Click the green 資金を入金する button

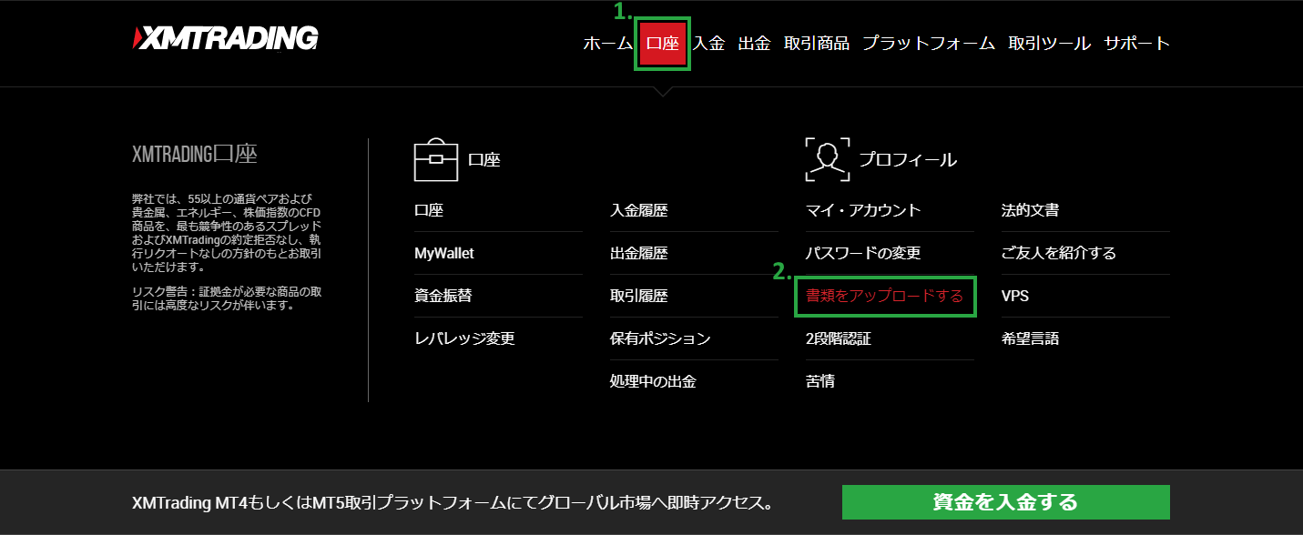tap(1005, 502)
